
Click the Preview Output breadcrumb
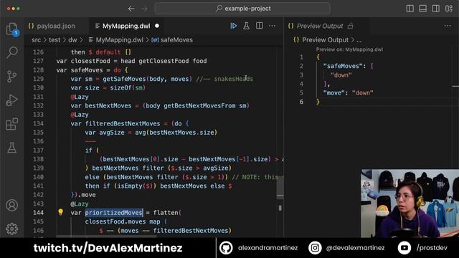click(325, 40)
